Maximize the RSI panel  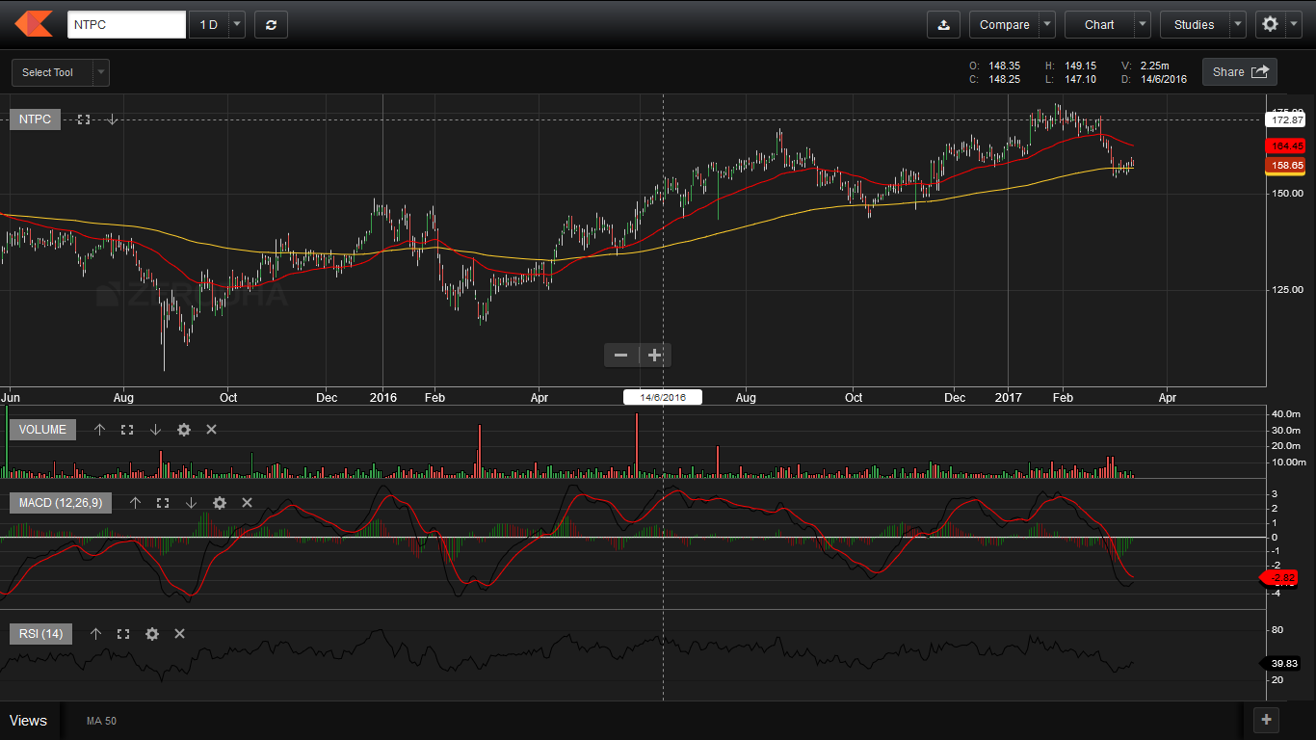123,634
